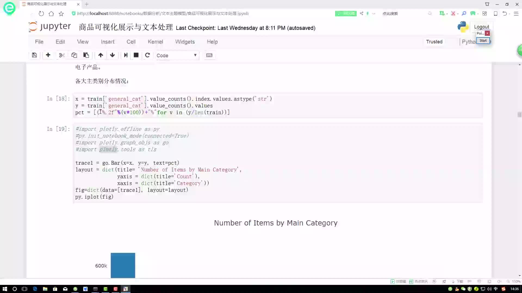Click the cut cell icon

[62, 55]
